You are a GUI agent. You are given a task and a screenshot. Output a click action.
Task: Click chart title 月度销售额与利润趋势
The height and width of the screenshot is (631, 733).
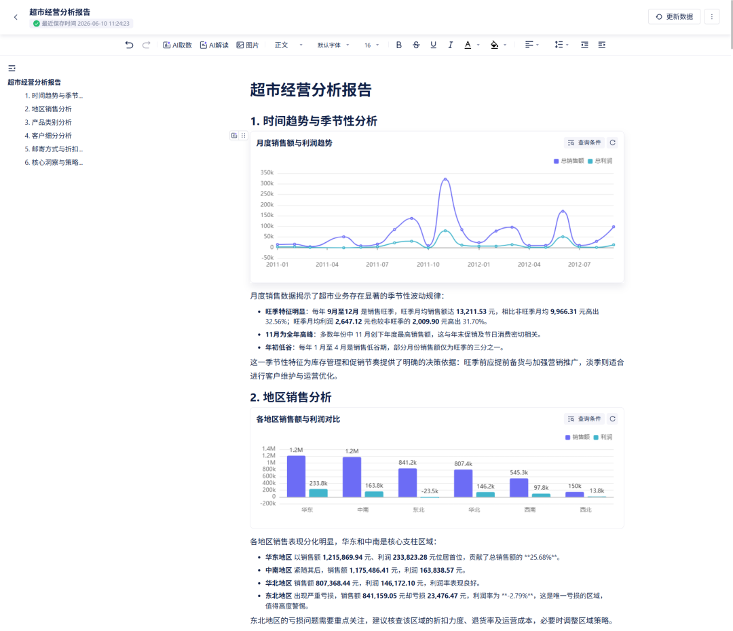pos(294,143)
